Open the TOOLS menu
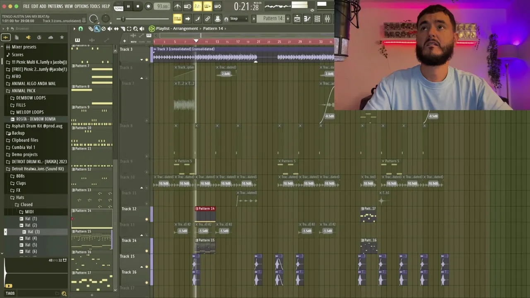530x298 pixels. [95, 6]
